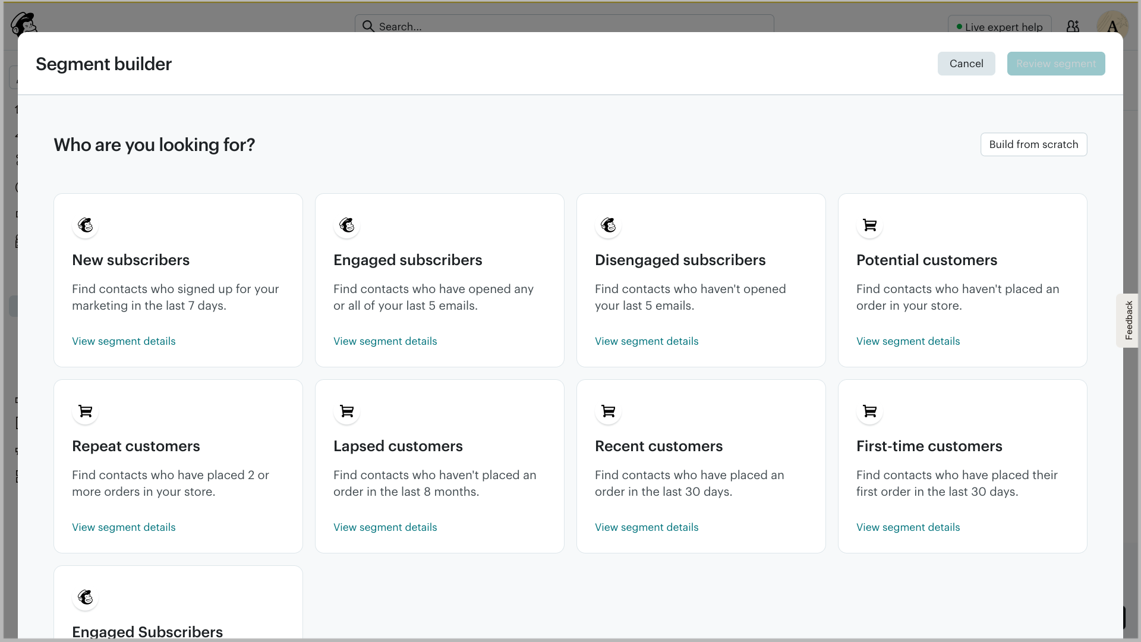The image size is (1141, 642).
Task: Open the Feedback side tab
Action: pos(1129,320)
